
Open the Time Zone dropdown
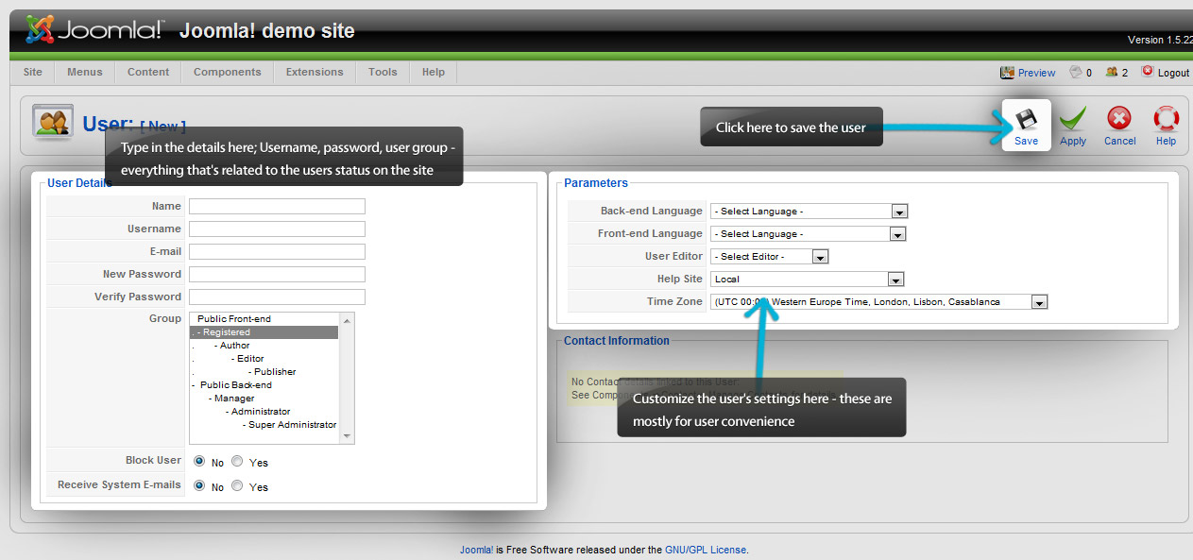click(x=879, y=302)
